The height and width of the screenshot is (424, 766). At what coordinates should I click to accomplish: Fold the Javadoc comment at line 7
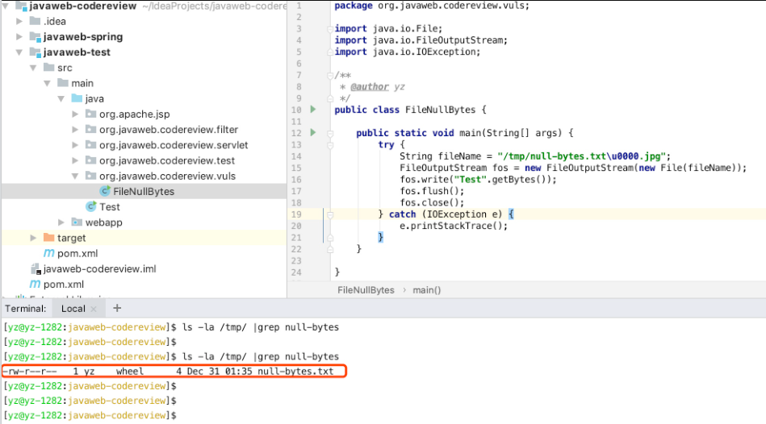click(330, 75)
